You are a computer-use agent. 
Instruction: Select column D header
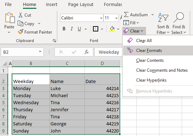coord(102,64)
